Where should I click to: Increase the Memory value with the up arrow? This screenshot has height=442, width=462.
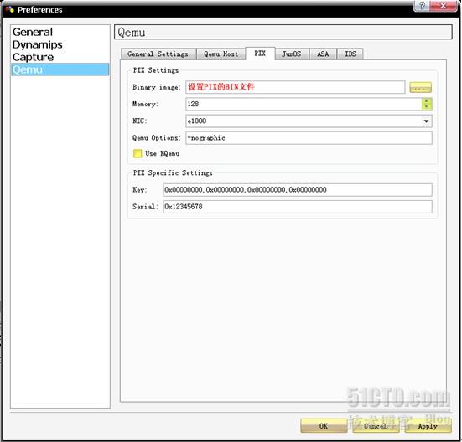point(427,101)
